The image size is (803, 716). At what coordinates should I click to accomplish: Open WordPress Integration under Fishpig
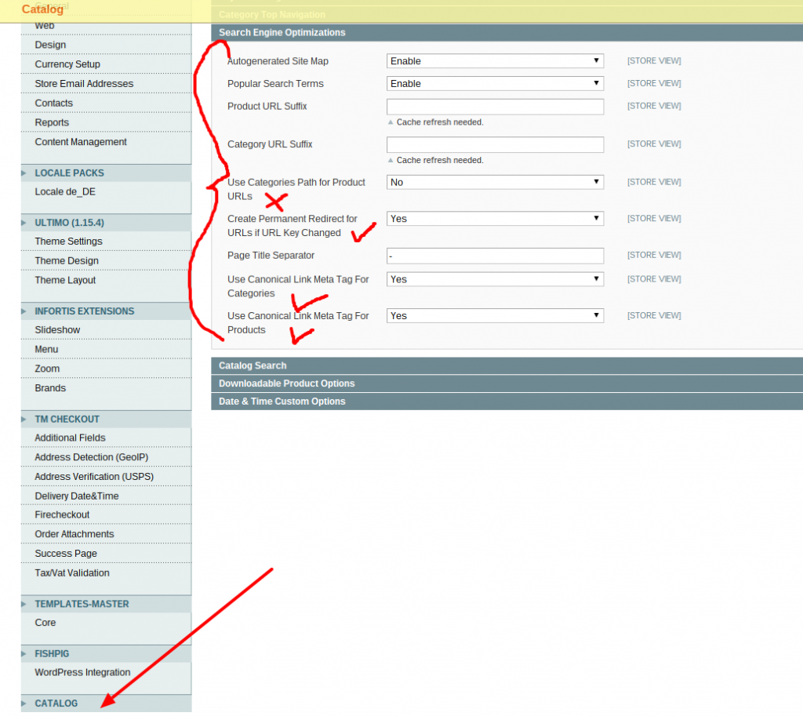[x=82, y=673]
